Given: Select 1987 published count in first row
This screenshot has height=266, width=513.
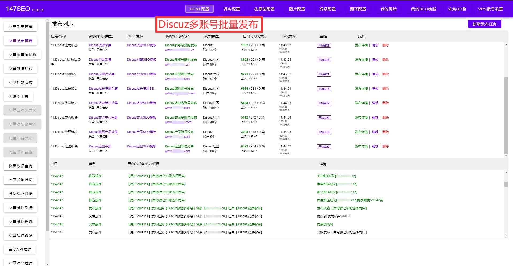Looking at the screenshot, I should 244,45.
